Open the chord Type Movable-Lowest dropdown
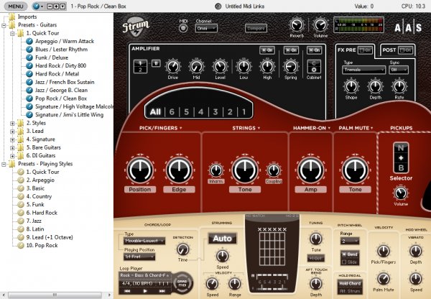This screenshot has height=299, width=431. point(144,241)
